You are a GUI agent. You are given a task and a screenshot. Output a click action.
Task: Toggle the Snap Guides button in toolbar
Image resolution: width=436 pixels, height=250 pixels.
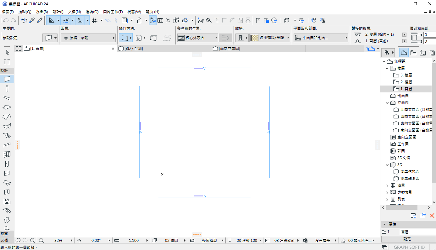point(66,20)
